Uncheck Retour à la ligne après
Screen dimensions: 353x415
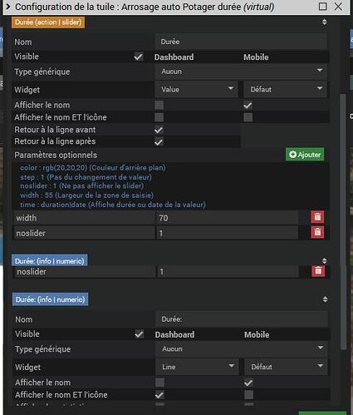coord(159,142)
